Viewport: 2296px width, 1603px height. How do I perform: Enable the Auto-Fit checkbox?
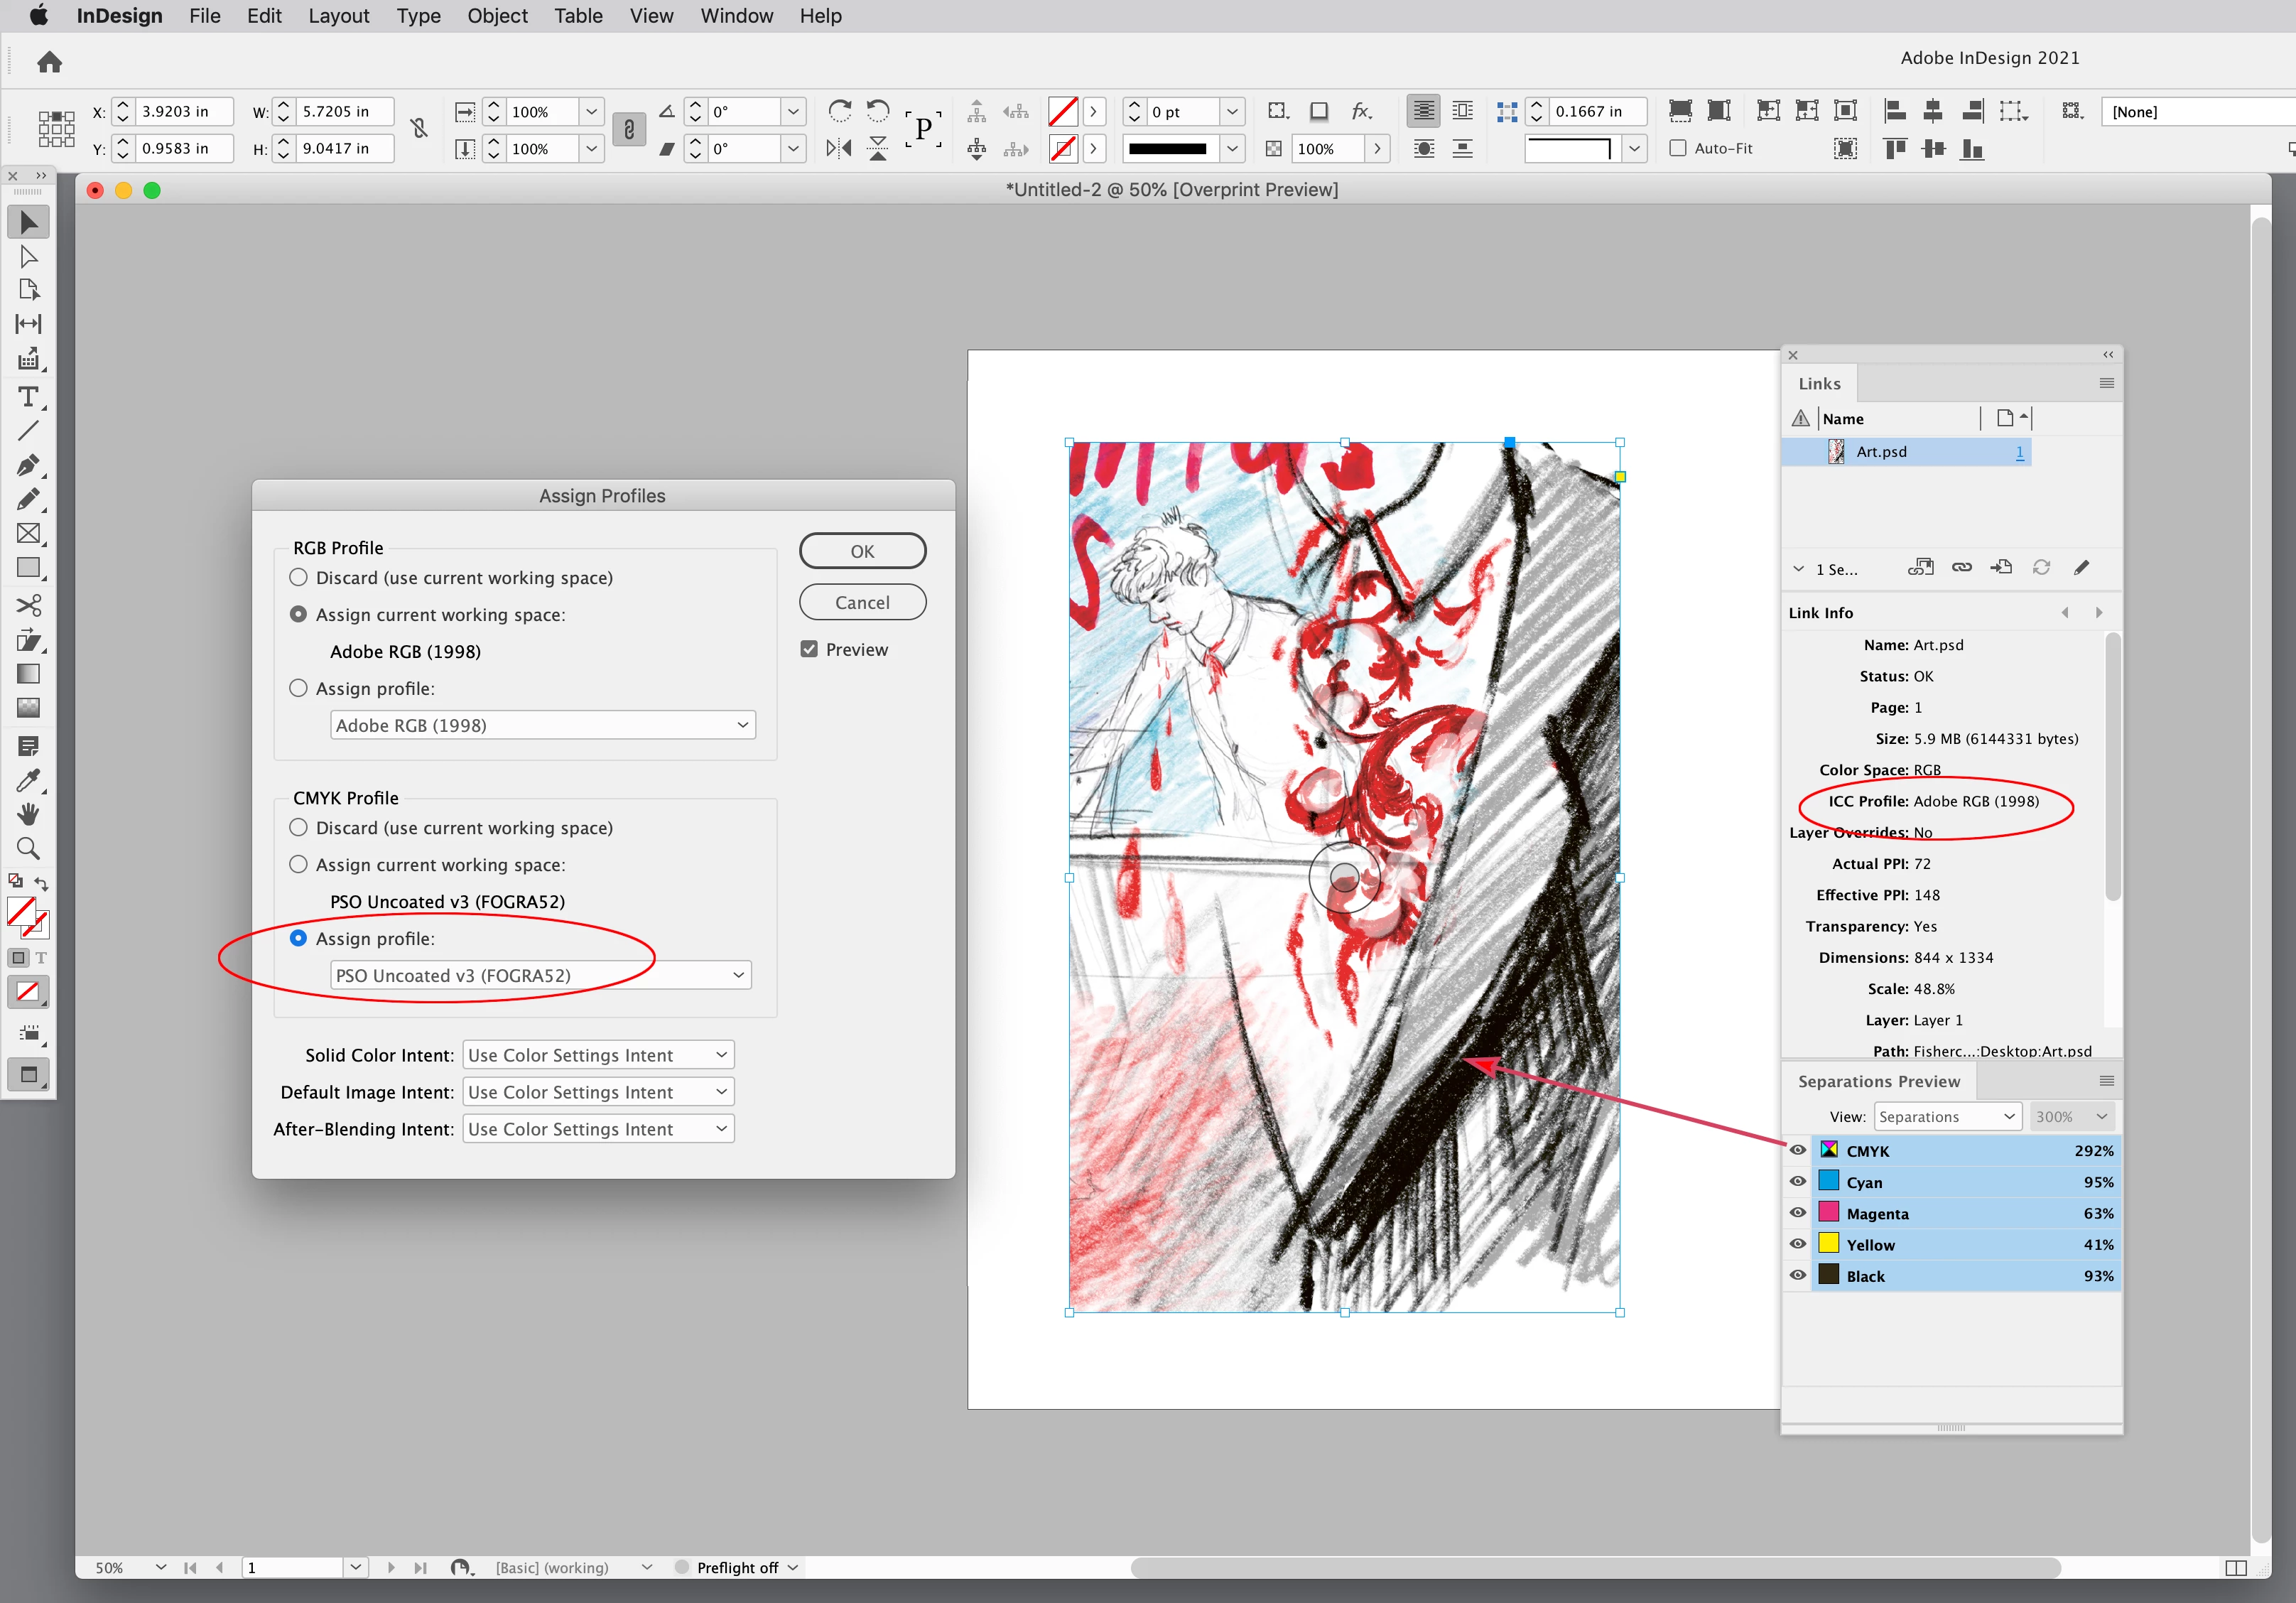click(x=1678, y=148)
